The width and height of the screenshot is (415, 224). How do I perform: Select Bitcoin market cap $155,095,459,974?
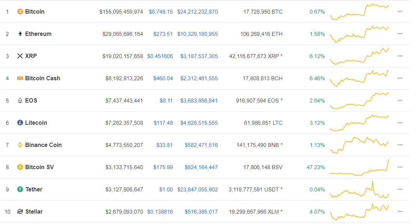tap(121, 12)
